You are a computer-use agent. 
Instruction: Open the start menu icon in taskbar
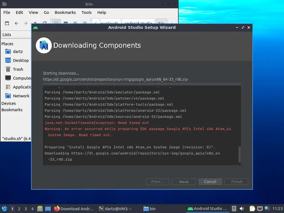[x=4, y=209]
